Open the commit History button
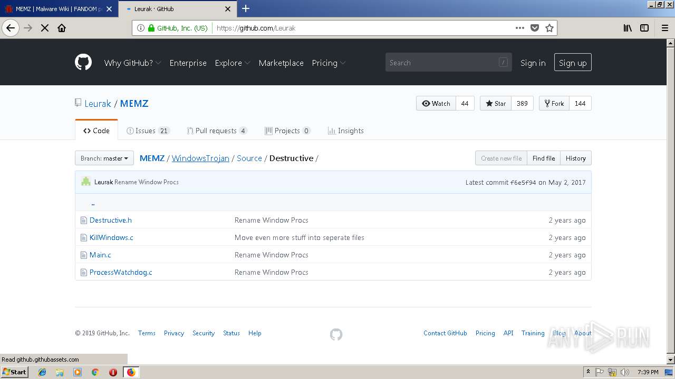Screen dimensions: 675x379 point(576,158)
